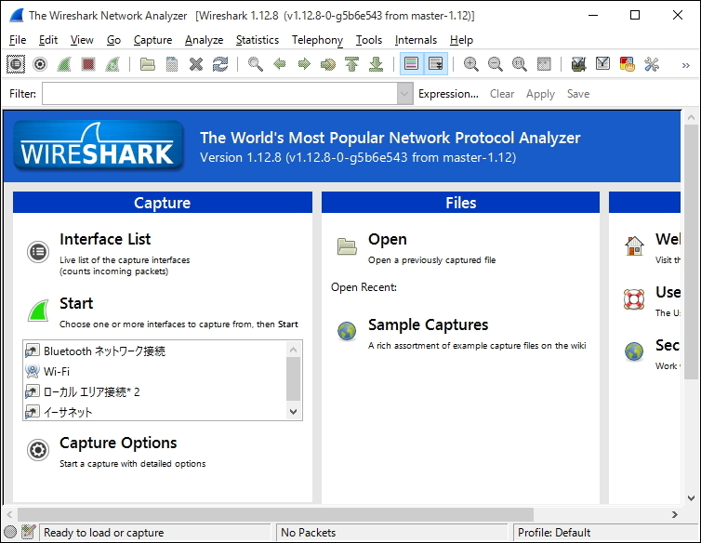Screen dimensions: 701x543
Task: Open the Tools menu
Action: 369,40
